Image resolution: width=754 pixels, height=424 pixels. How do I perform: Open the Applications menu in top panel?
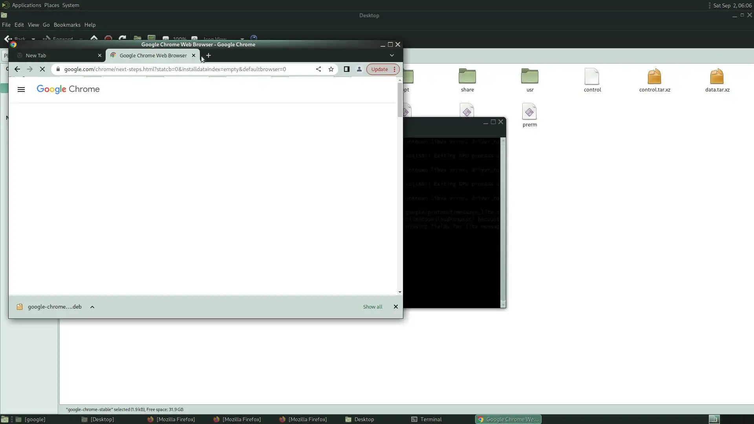click(x=26, y=5)
